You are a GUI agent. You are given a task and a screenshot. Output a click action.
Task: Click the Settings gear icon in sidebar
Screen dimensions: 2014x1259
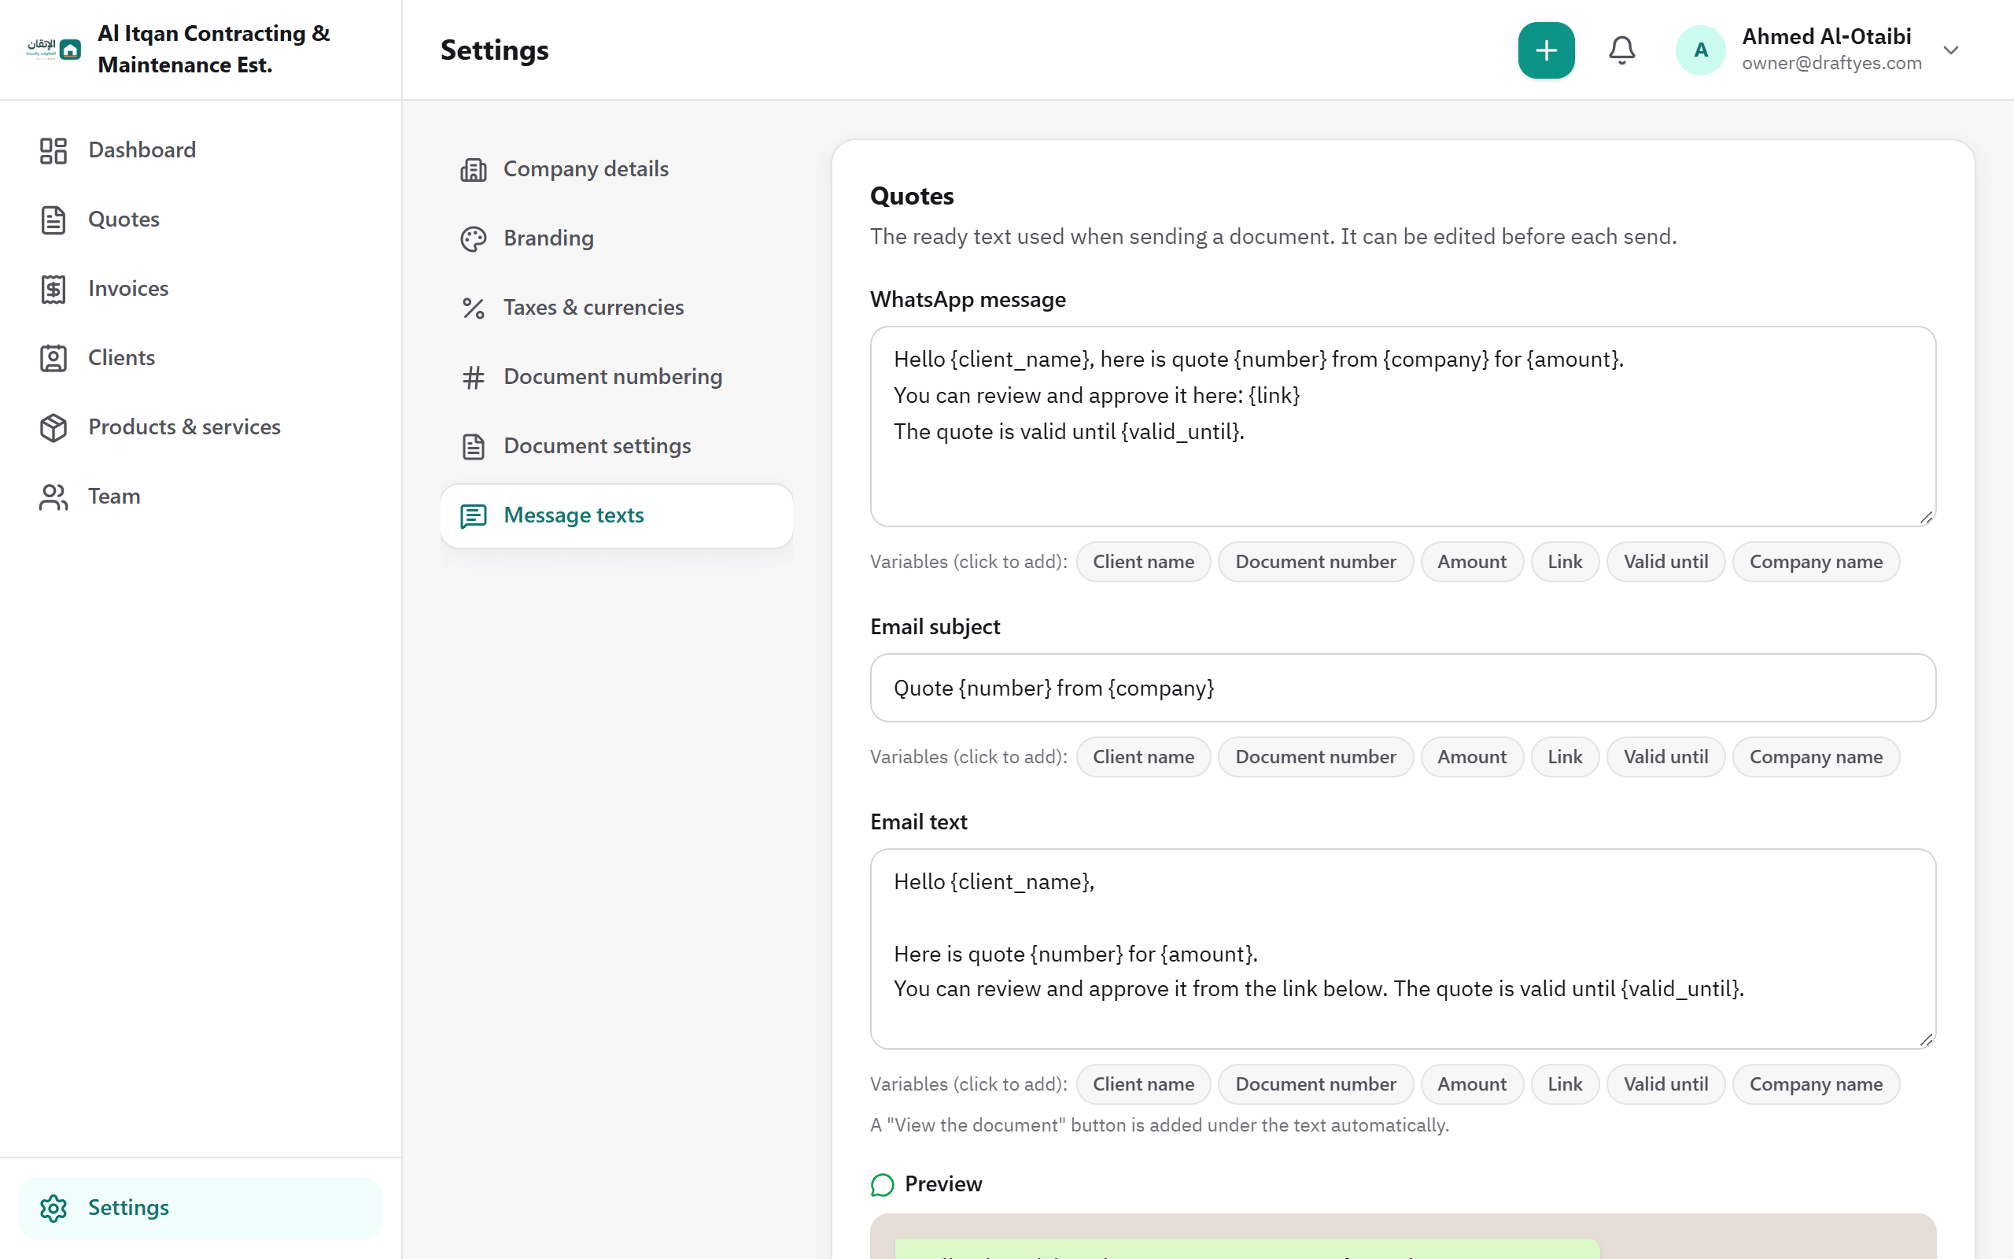click(53, 1207)
